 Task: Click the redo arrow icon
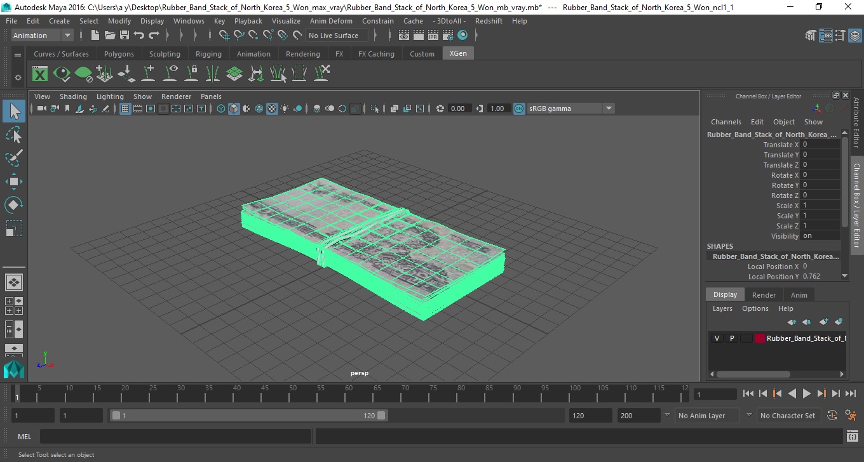[154, 36]
